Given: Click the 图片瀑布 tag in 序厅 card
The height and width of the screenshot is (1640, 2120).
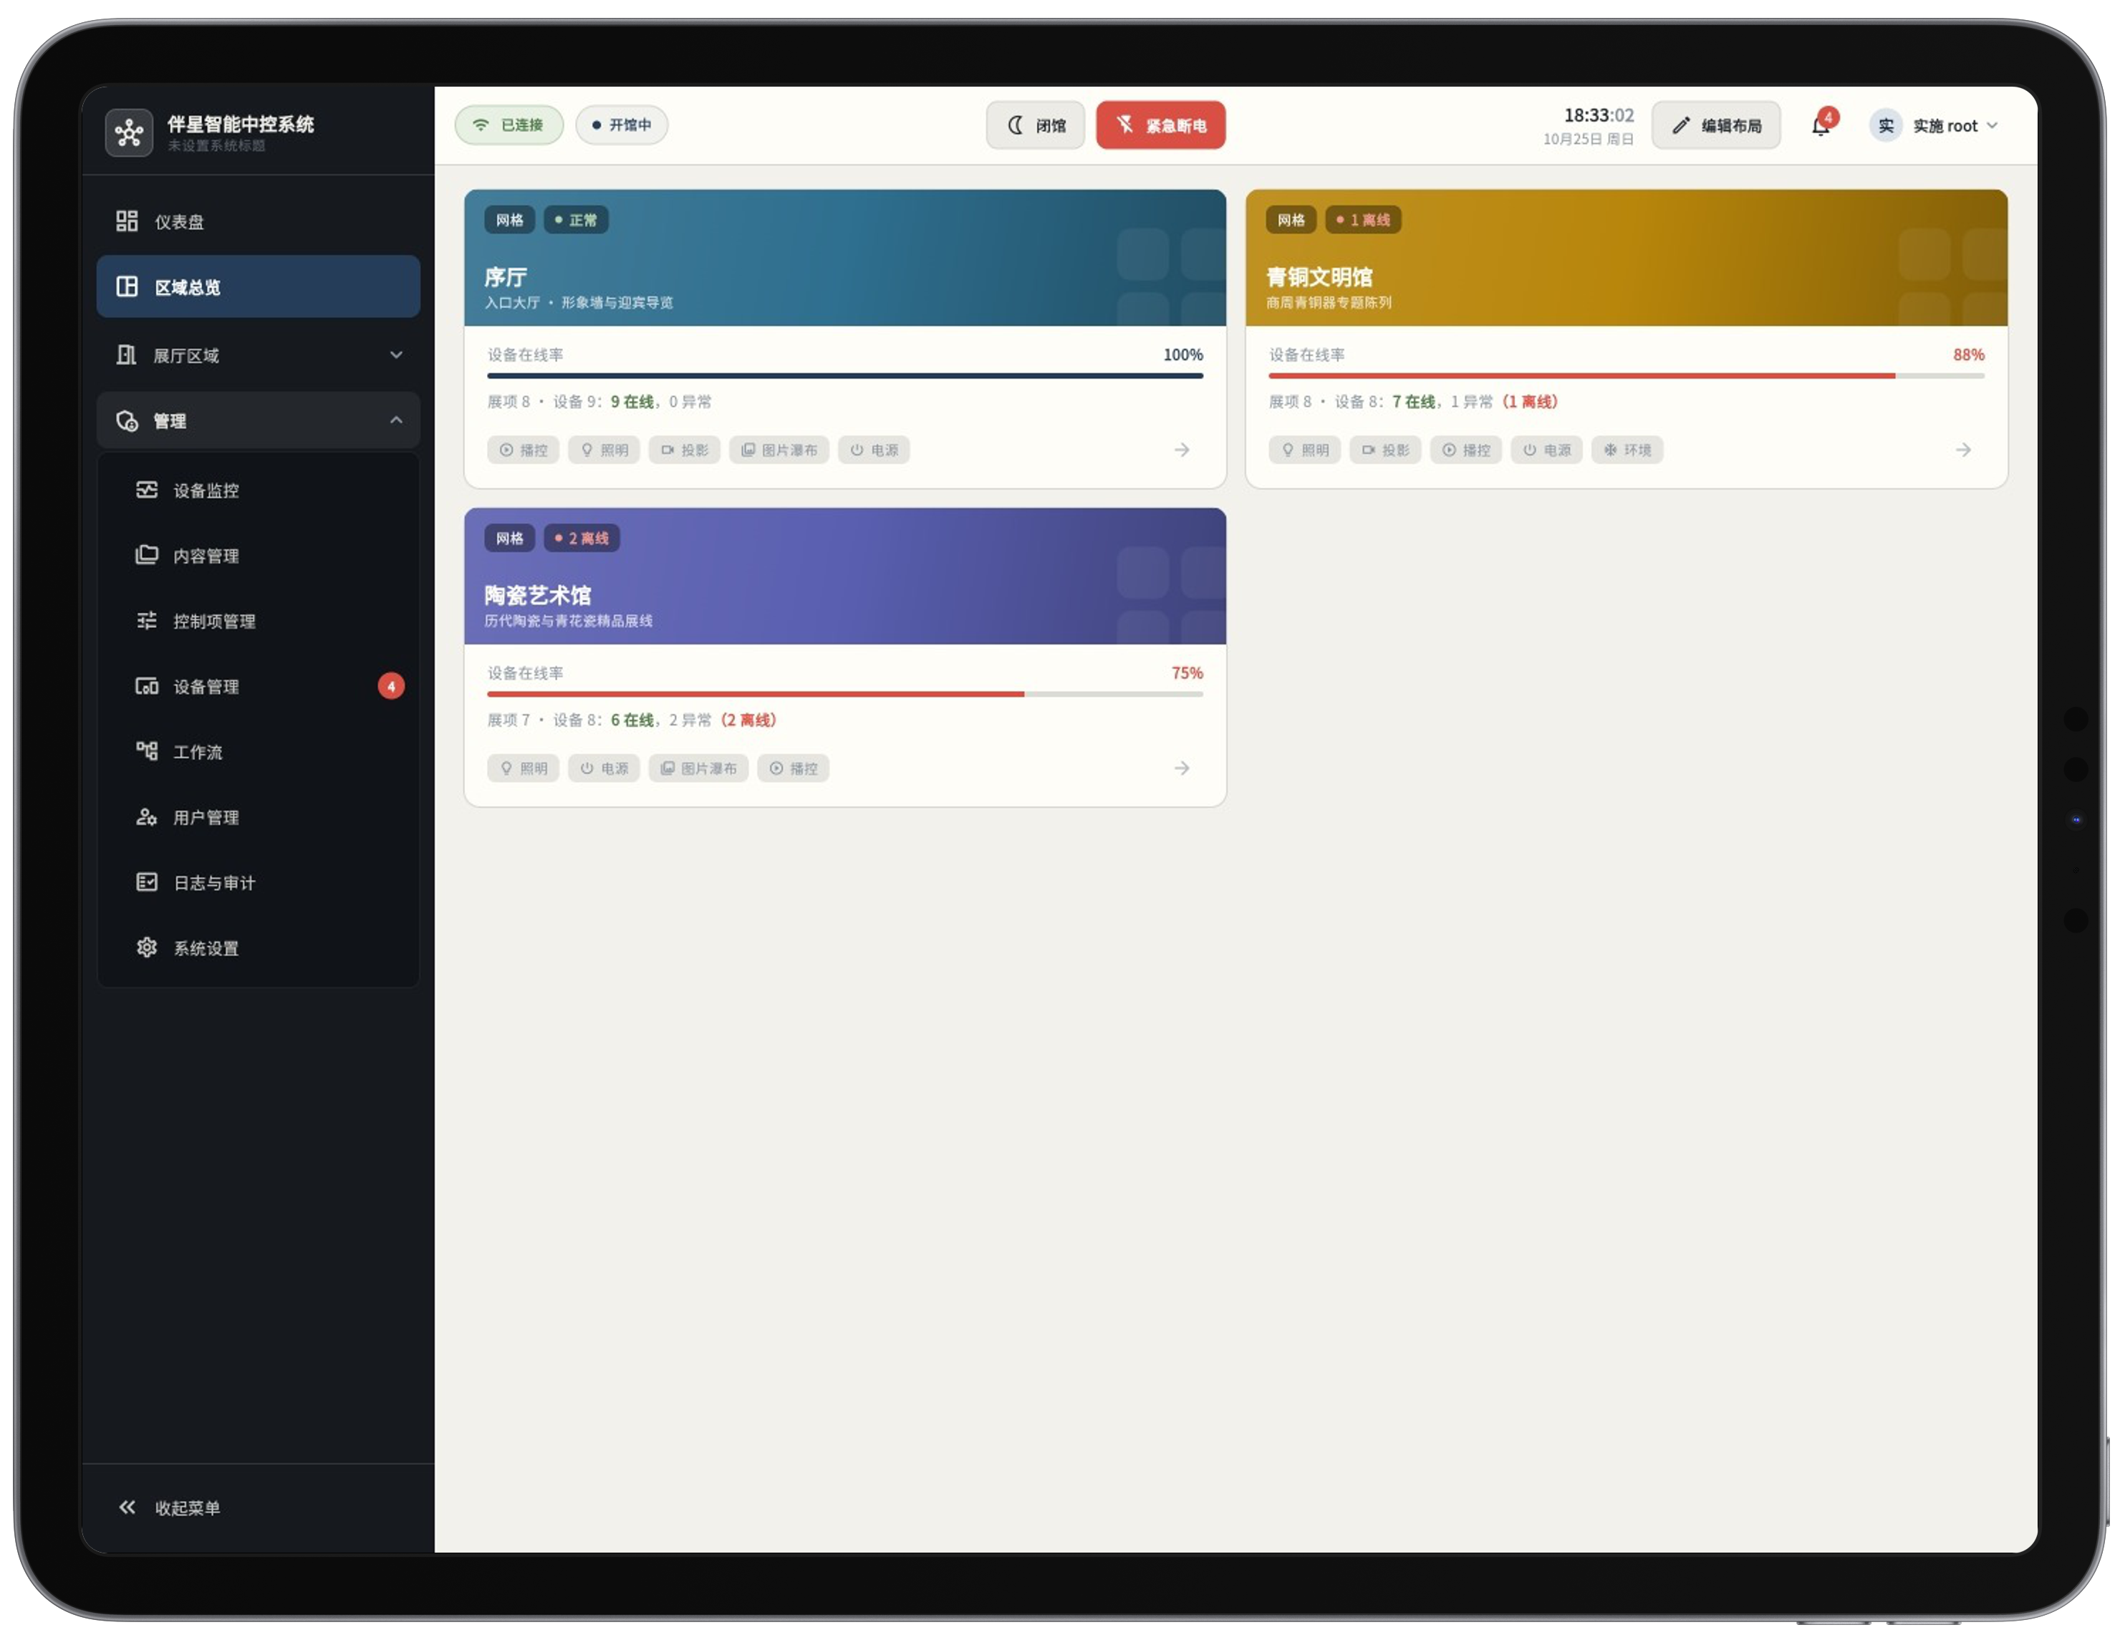Looking at the screenshot, I should tap(779, 449).
